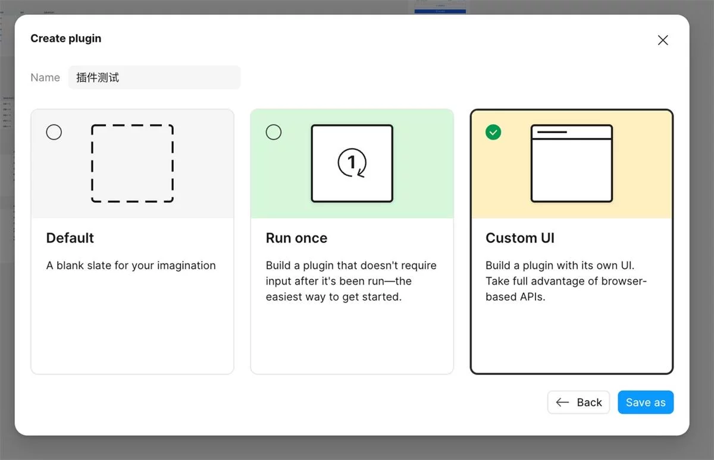Click the "Default" card title

coord(70,238)
